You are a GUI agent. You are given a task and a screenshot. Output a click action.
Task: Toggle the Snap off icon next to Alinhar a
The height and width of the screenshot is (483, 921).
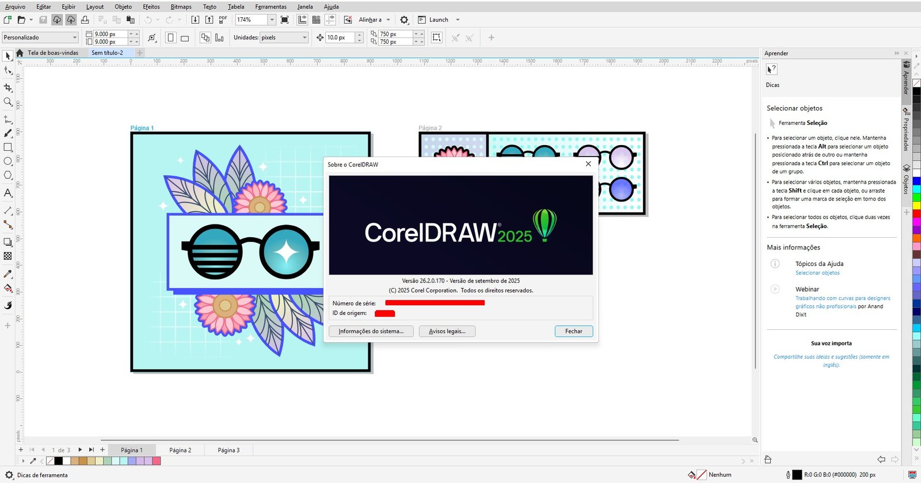[348, 20]
